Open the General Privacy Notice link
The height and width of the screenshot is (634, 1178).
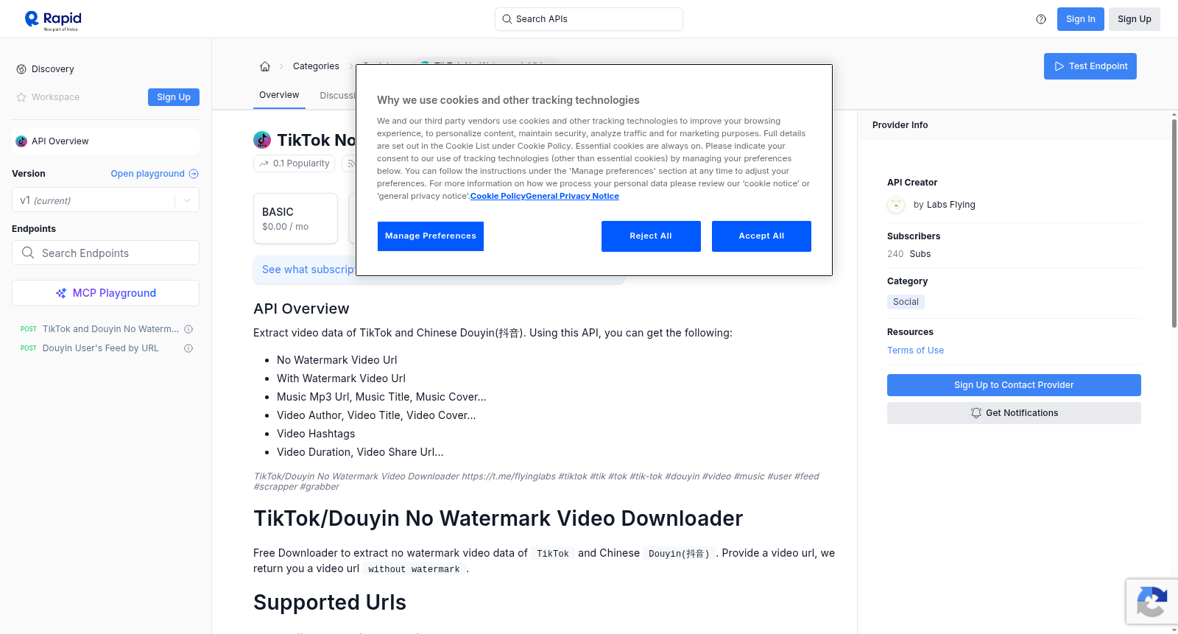572,196
